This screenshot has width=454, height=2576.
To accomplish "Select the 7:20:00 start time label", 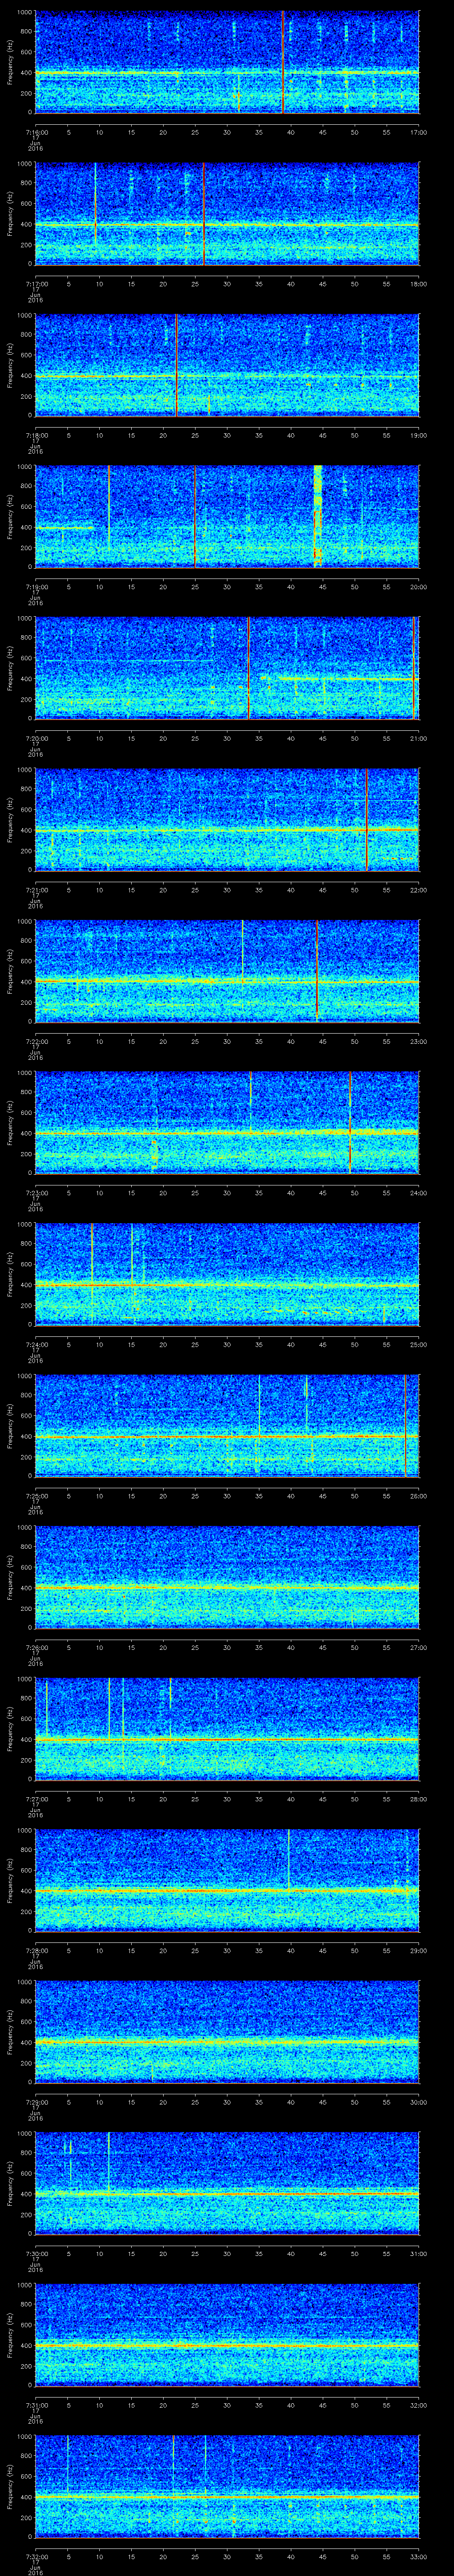I will (36, 738).
